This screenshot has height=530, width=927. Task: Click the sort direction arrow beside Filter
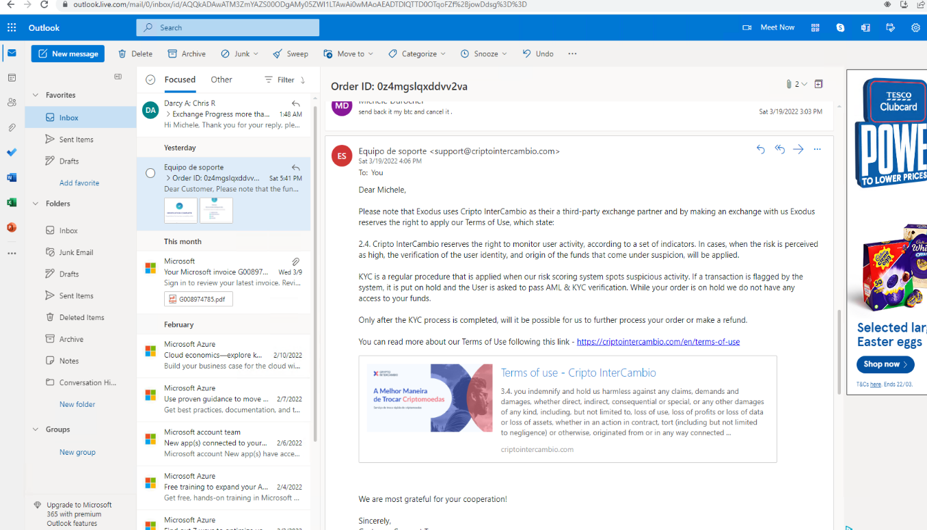303,80
